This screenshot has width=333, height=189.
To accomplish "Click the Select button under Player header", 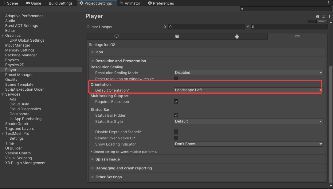I will 322,21.
